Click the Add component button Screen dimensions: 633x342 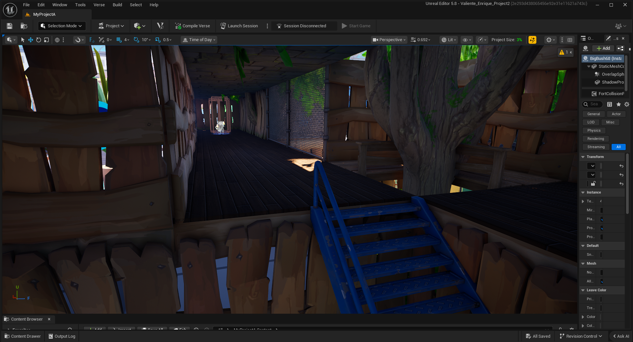603,48
